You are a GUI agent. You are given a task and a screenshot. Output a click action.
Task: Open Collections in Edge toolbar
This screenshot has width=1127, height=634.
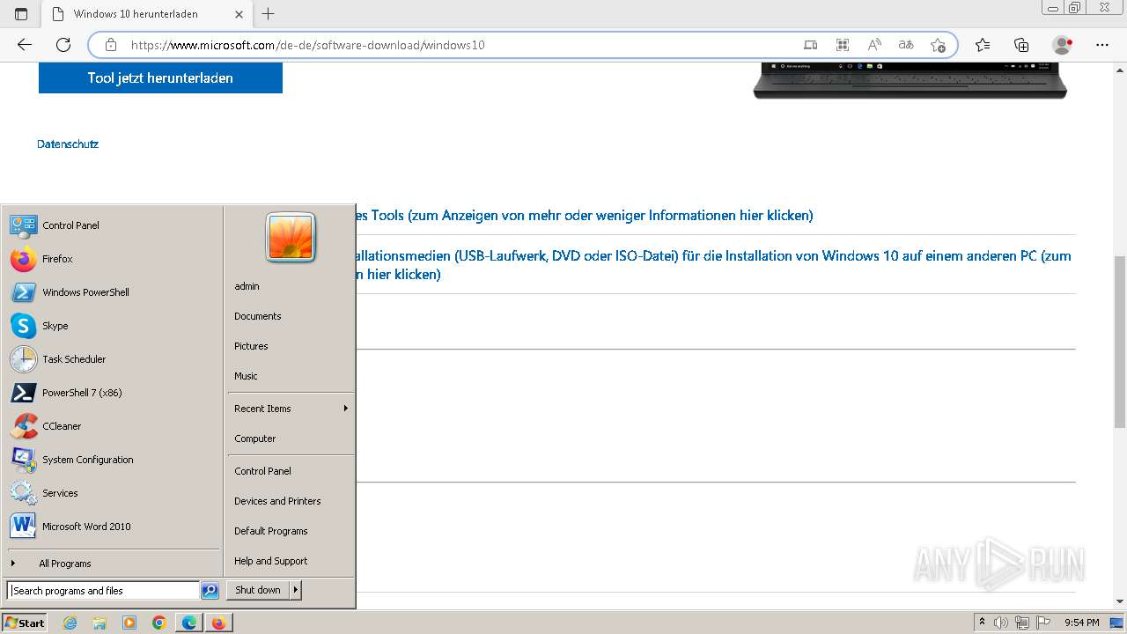click(1021, 45)
